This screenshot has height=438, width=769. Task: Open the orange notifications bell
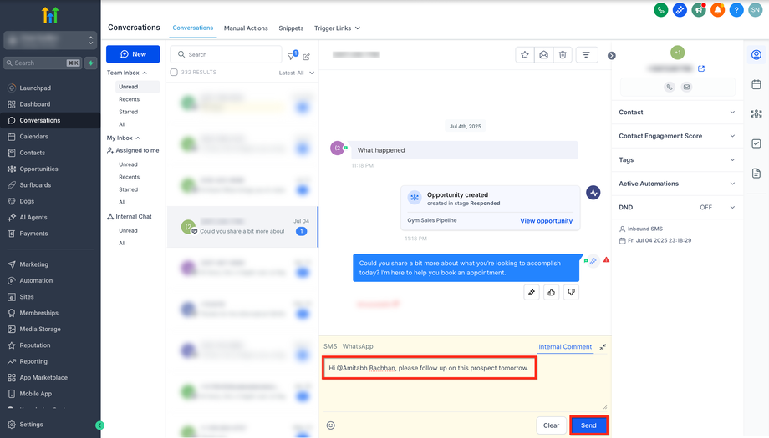click(717, 10)
